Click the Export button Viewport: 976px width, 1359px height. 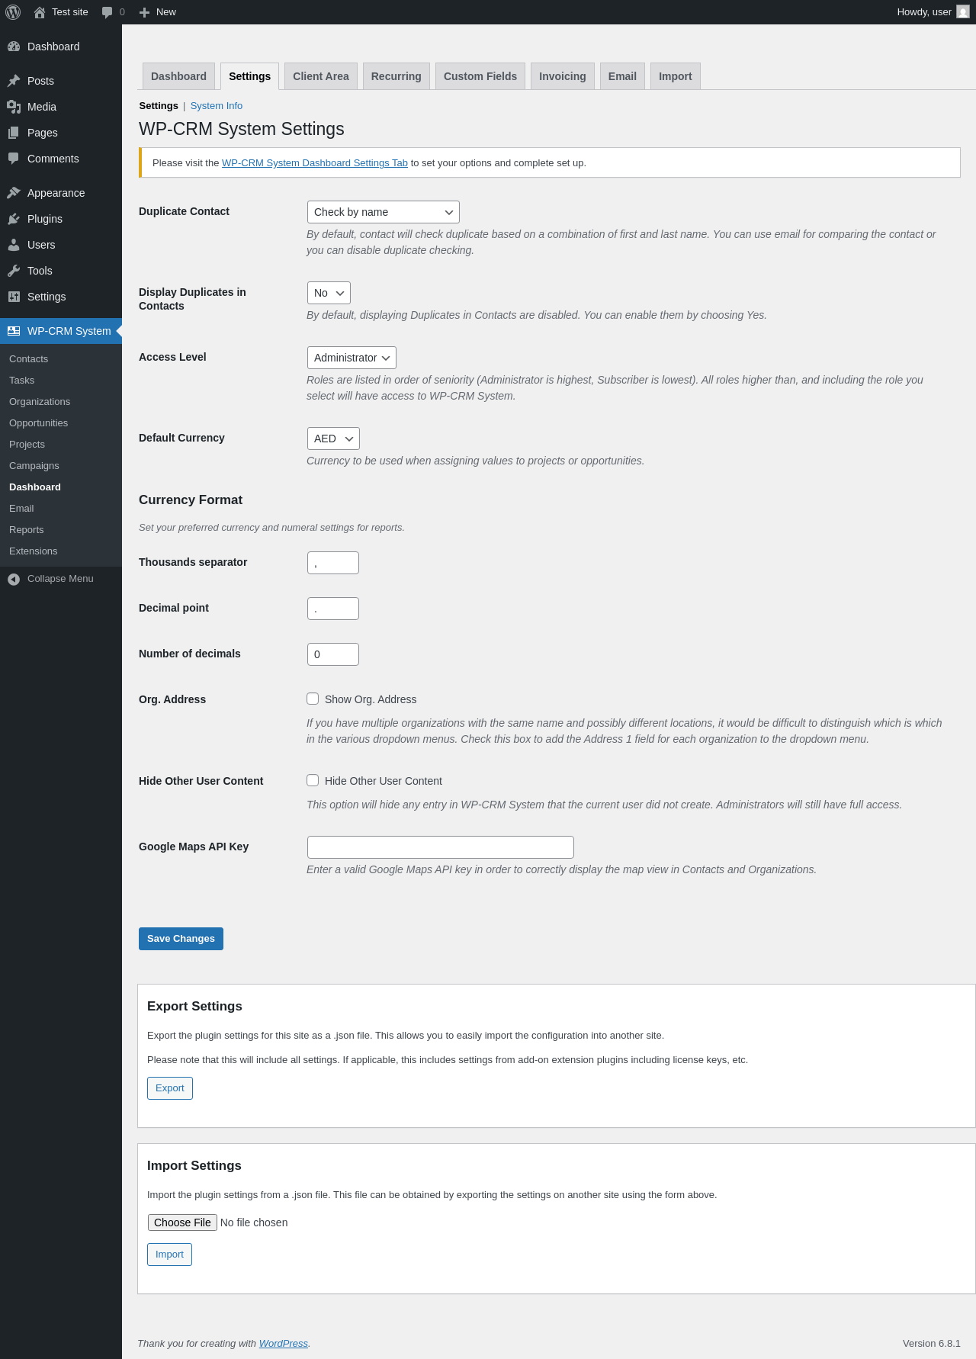coord(170,1088)
